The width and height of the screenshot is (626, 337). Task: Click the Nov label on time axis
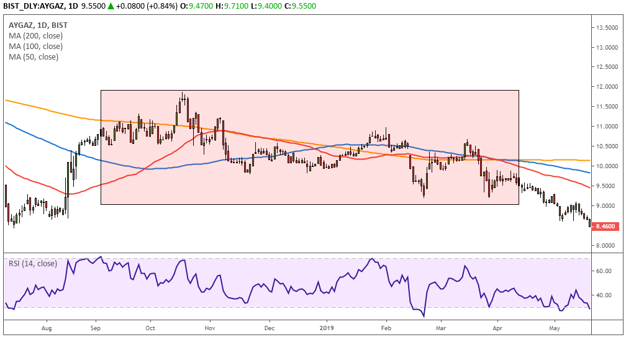point(210,328)
